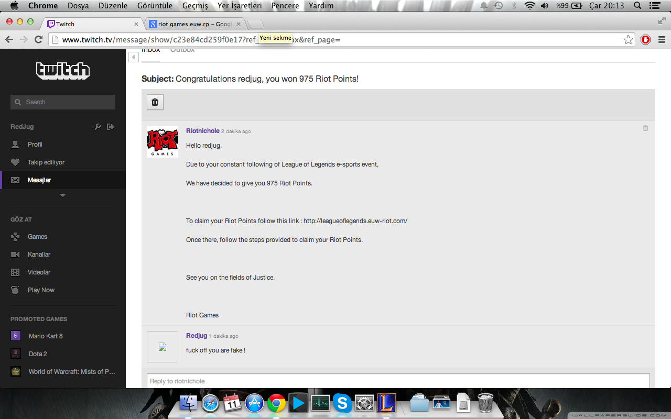Open App Store from the Dock
The width and height of the screenshot is (671, 419).
click(254, 403)
